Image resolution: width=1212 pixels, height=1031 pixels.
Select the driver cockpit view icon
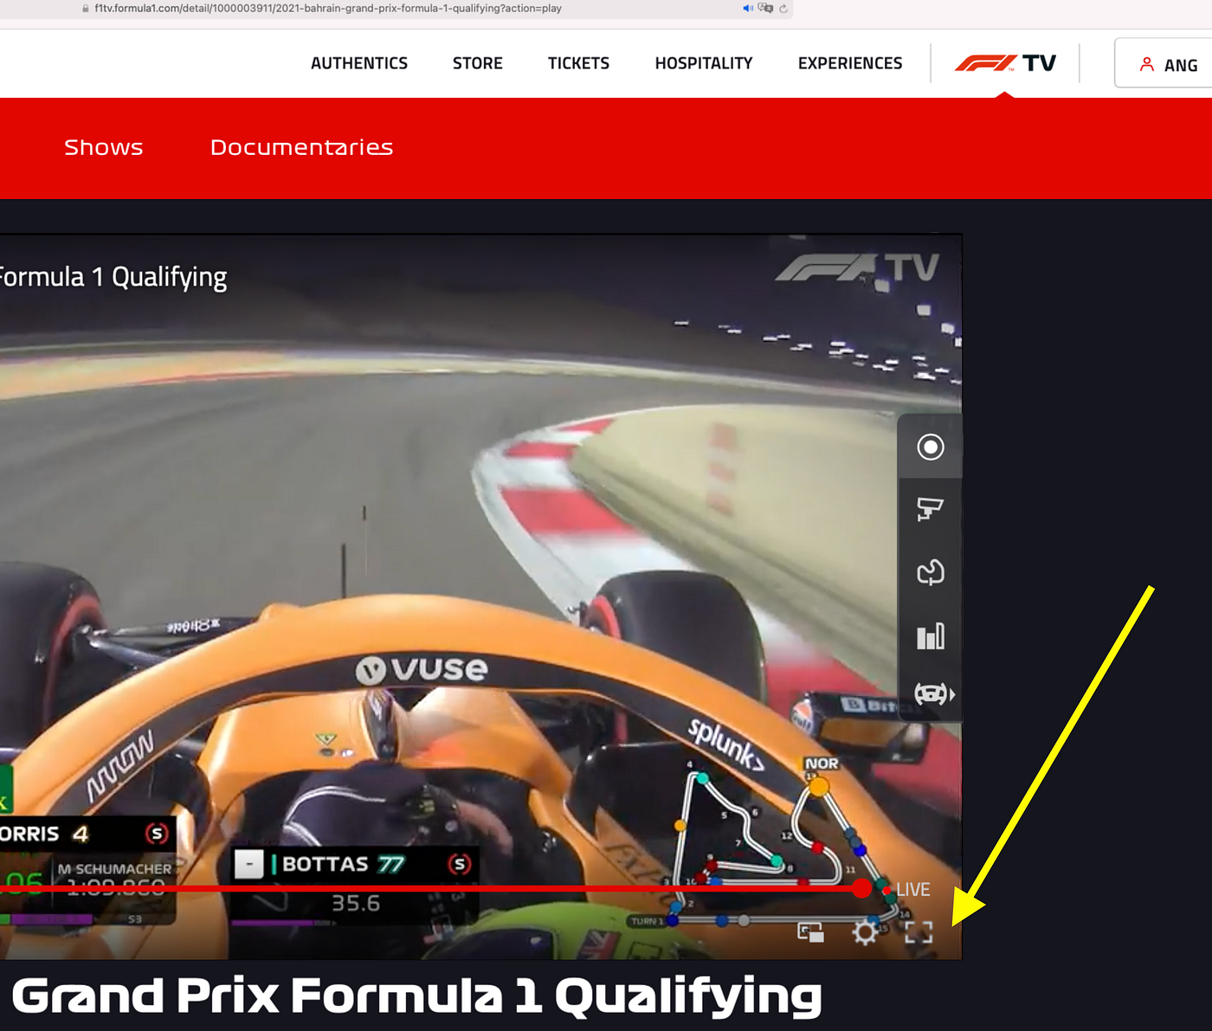(x=929, y=693)
